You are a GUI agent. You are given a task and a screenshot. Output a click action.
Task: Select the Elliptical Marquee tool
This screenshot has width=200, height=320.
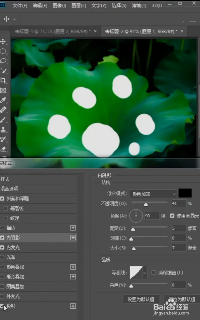click(x=3, y=51)
